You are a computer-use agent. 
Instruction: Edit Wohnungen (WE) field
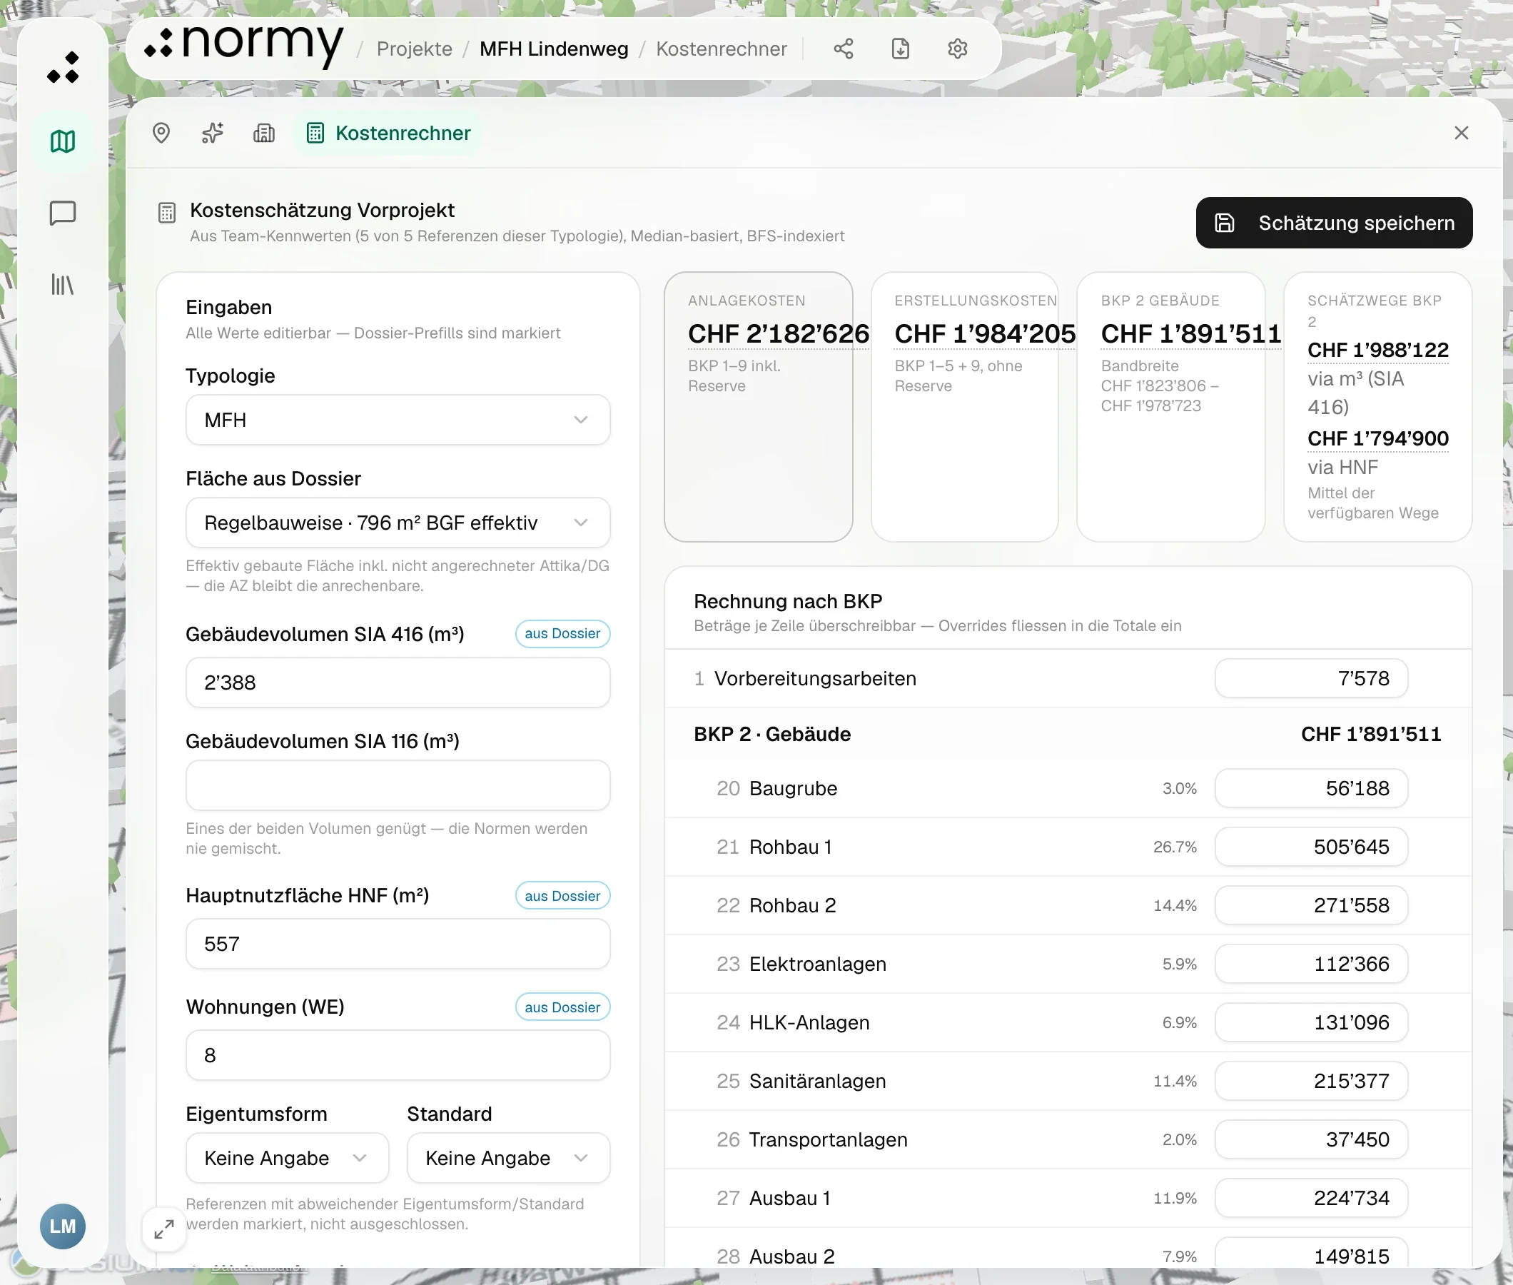click(398, 1056)
